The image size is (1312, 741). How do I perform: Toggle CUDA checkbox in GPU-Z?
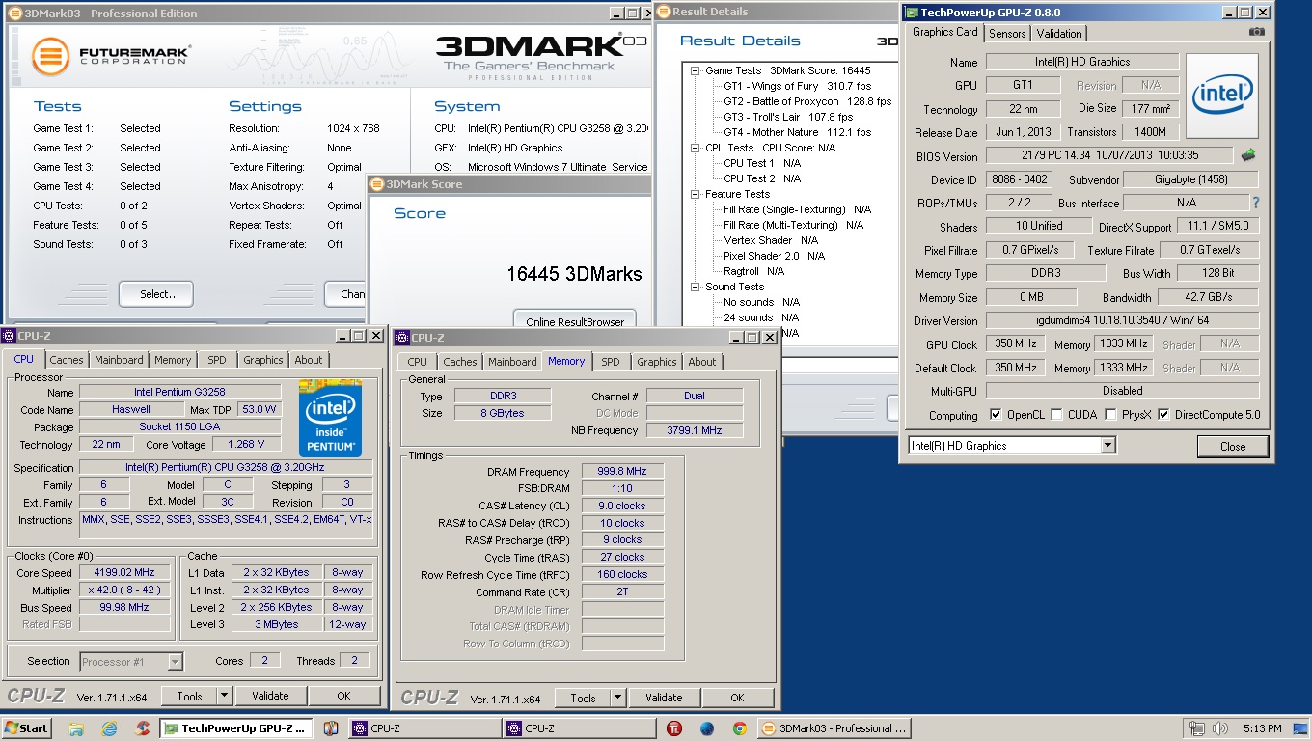pyautogui.click(x=1057, y=415)
